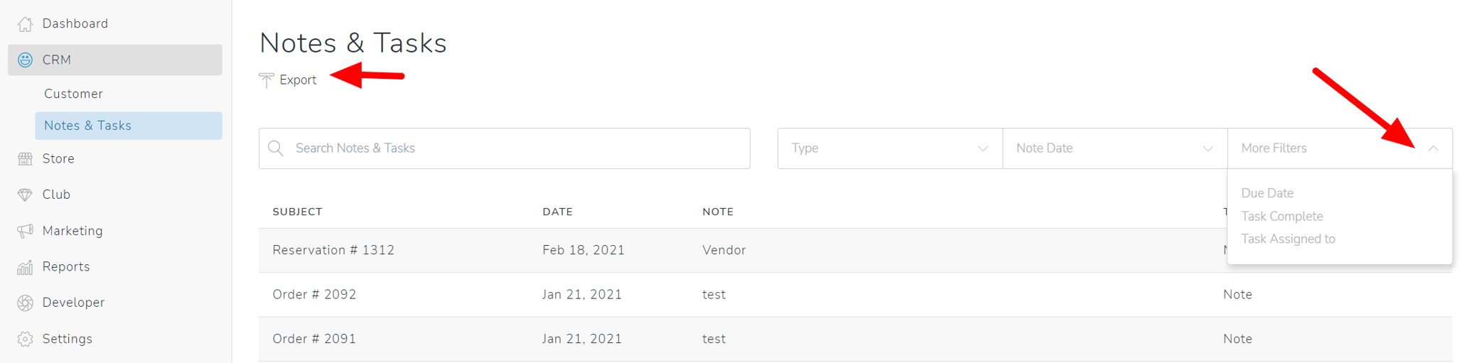The width and height of the screenshot is (1467, 363).
Task: Choose the Task Complete filter option
Action: [1281, 216]
